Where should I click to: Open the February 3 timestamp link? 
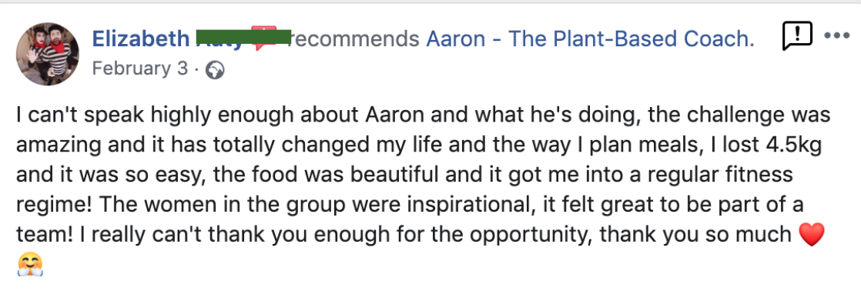pos(139,69)
